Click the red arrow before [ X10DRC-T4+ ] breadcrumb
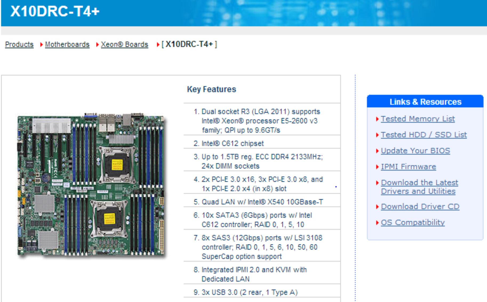Image resolution: width=487 pixels, height=302 pixels. [158, 45]
